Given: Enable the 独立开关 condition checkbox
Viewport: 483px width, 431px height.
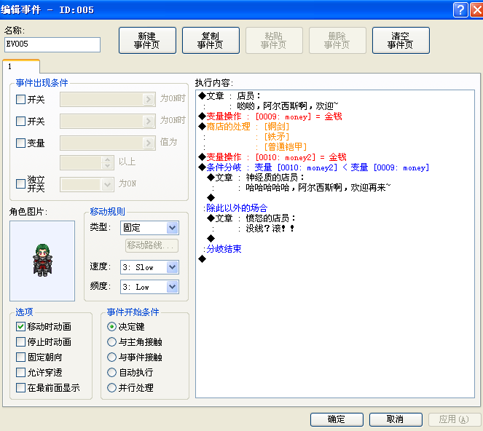Looking at the screenshot, I should pos(20,183).
